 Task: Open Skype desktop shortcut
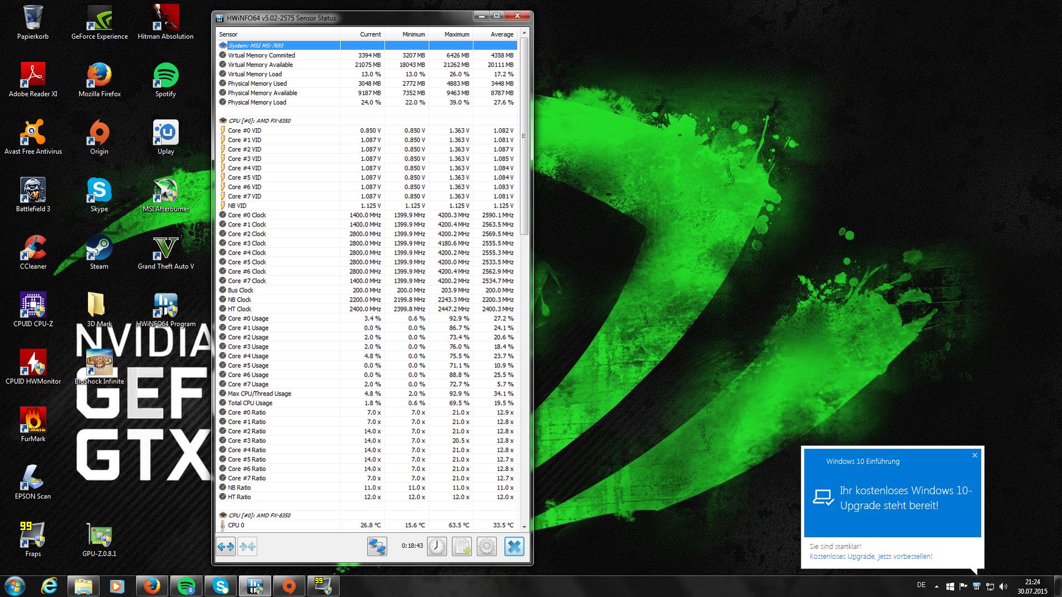pos(100,195)
